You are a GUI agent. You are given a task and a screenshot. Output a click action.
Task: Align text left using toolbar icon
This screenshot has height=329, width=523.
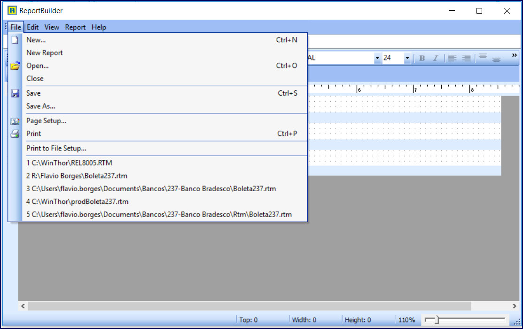tap(453, 58)
